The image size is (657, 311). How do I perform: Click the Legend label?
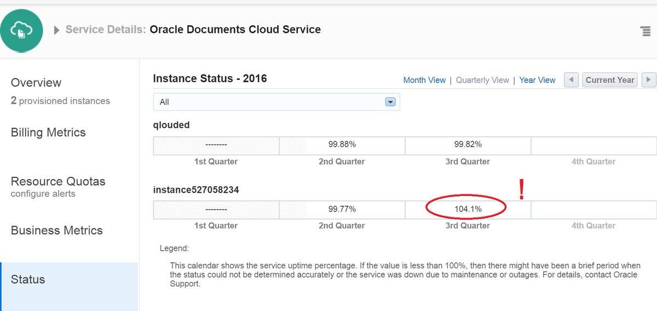click(174, 248)
